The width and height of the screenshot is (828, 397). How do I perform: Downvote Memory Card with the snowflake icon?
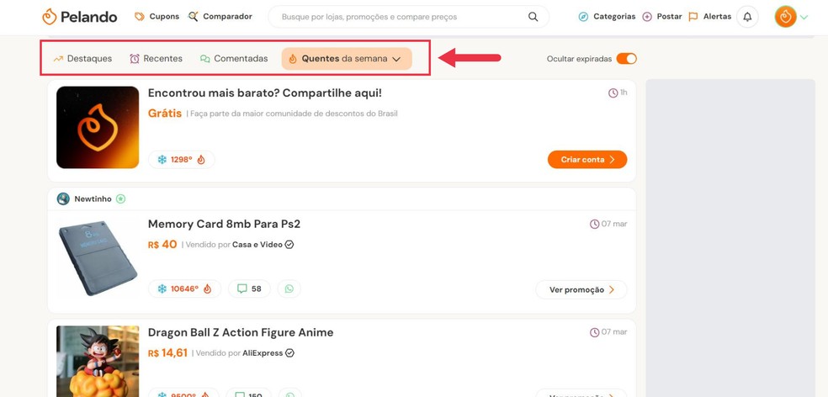point(162,288)
